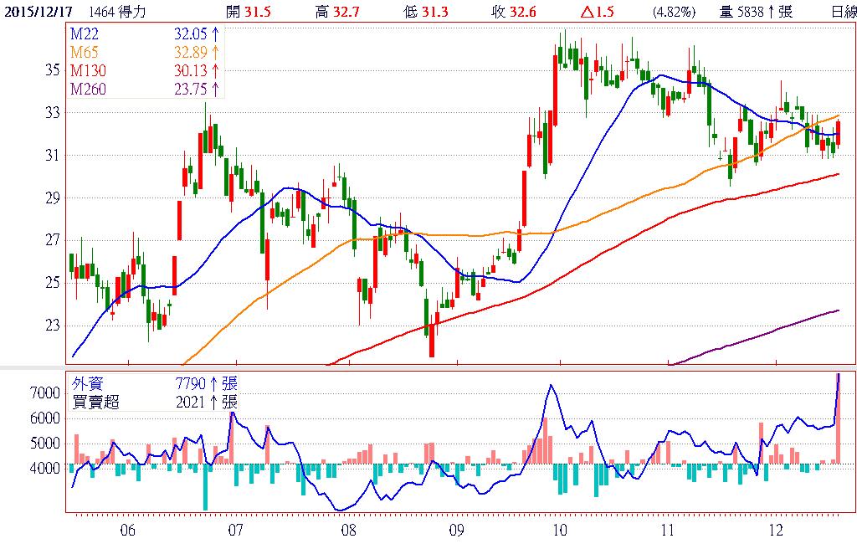Select month 12 on the time axis
857x554 pixels.
pos(776,530)
